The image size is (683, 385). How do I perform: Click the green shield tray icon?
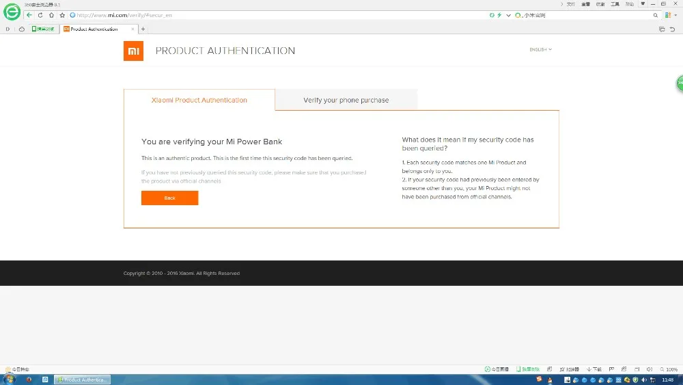(x=635, y=380)
